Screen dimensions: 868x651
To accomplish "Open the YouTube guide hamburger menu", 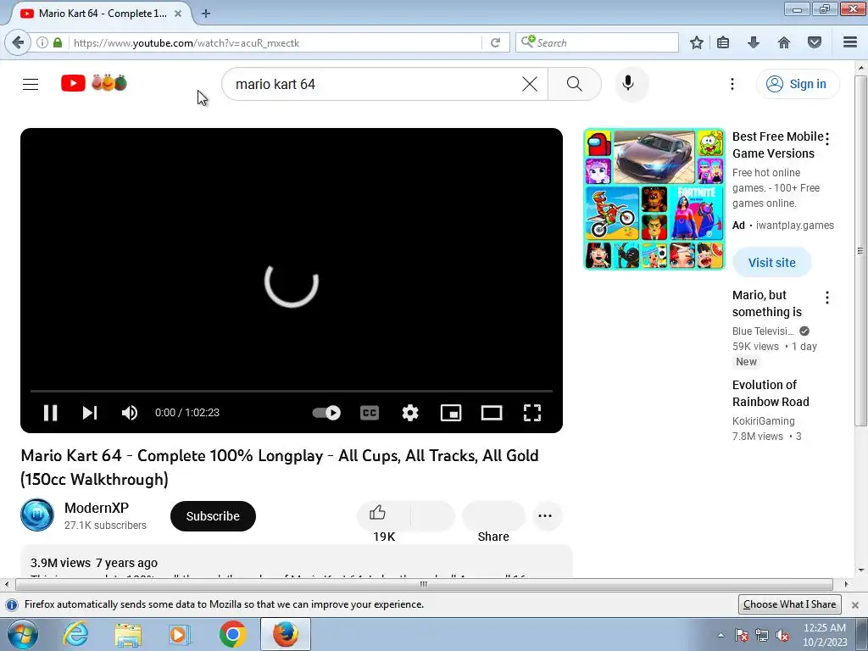I will click(x=31, y=84).
